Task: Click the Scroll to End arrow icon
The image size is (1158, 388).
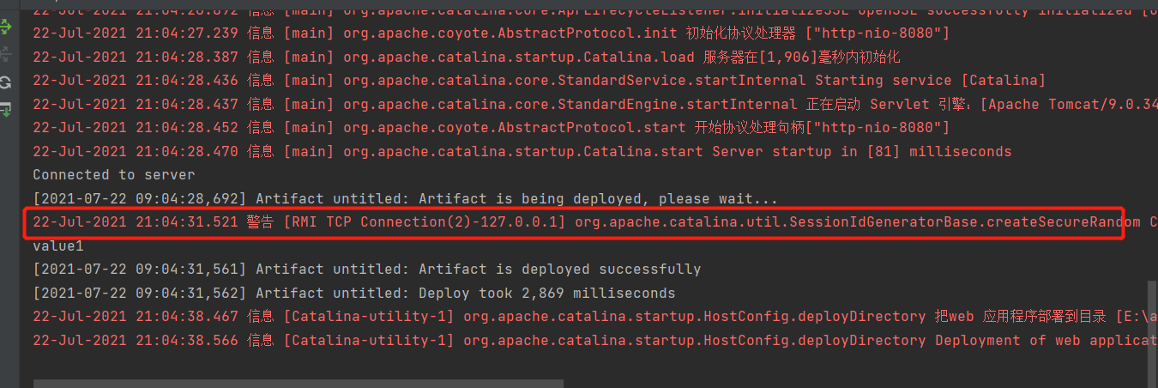Action: pyautogui.click(x=6, y=109)
